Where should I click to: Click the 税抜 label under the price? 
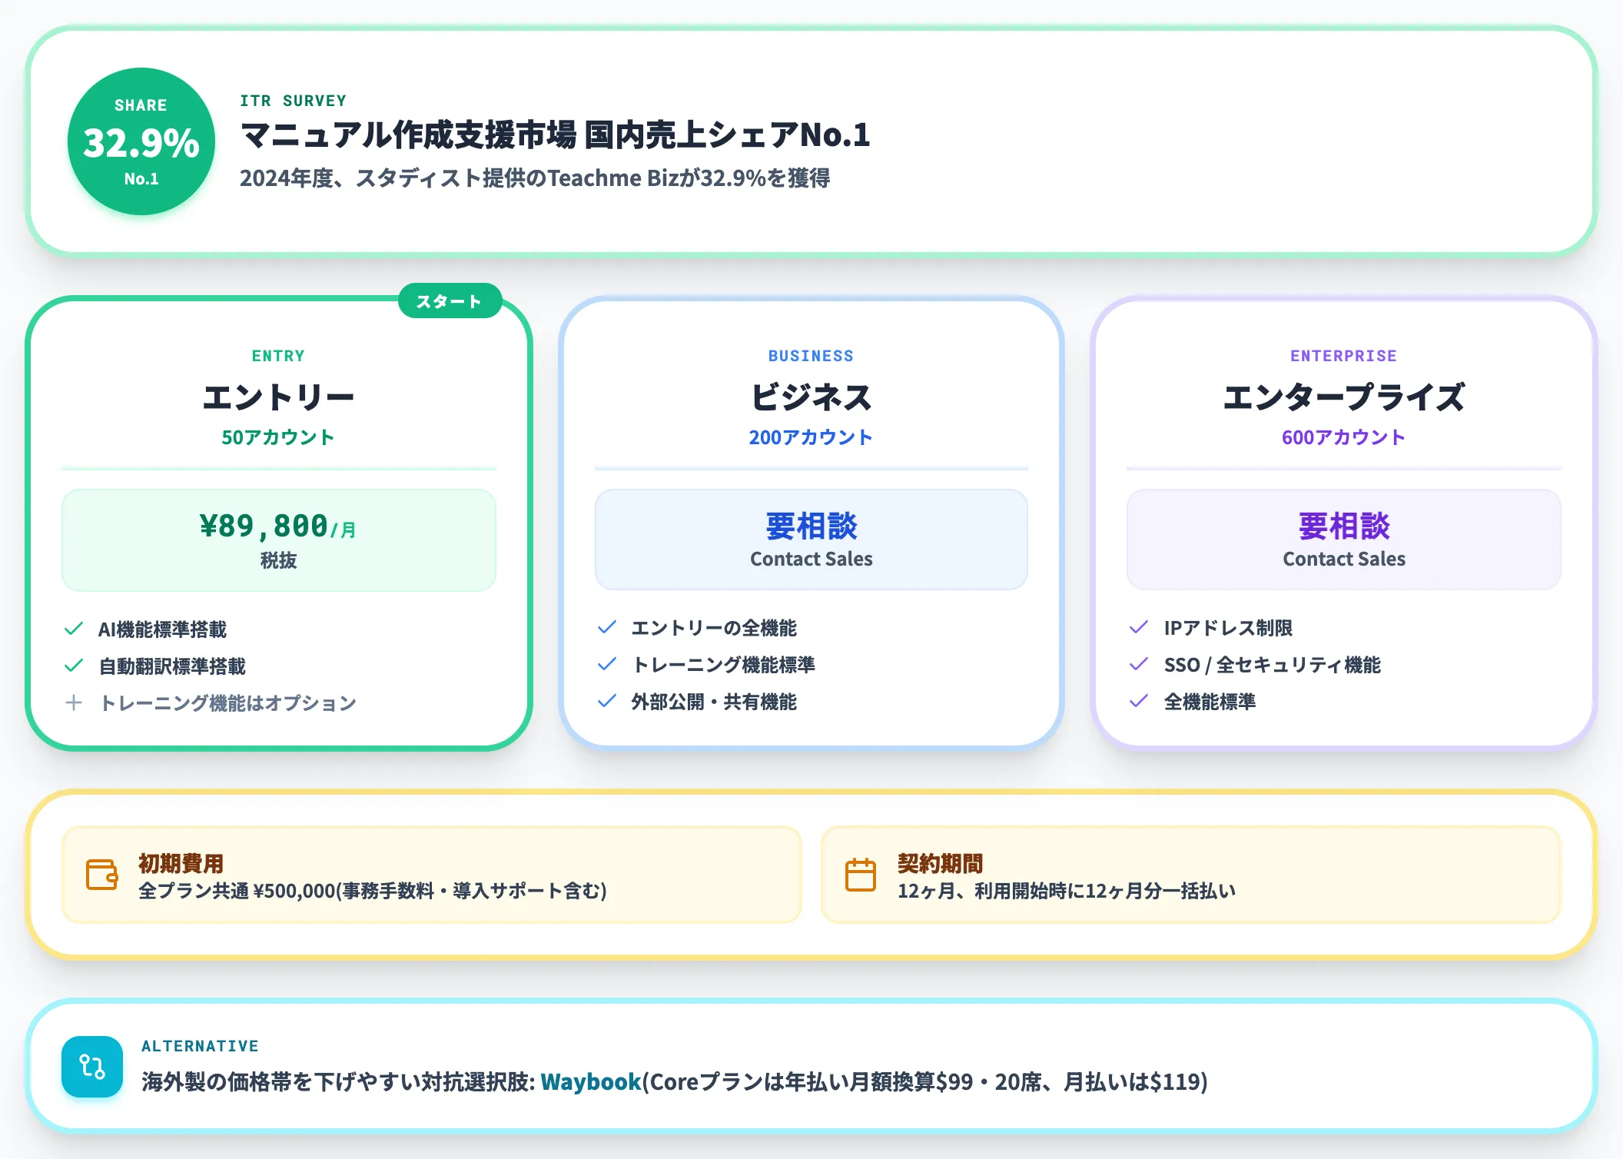point(278,560)
